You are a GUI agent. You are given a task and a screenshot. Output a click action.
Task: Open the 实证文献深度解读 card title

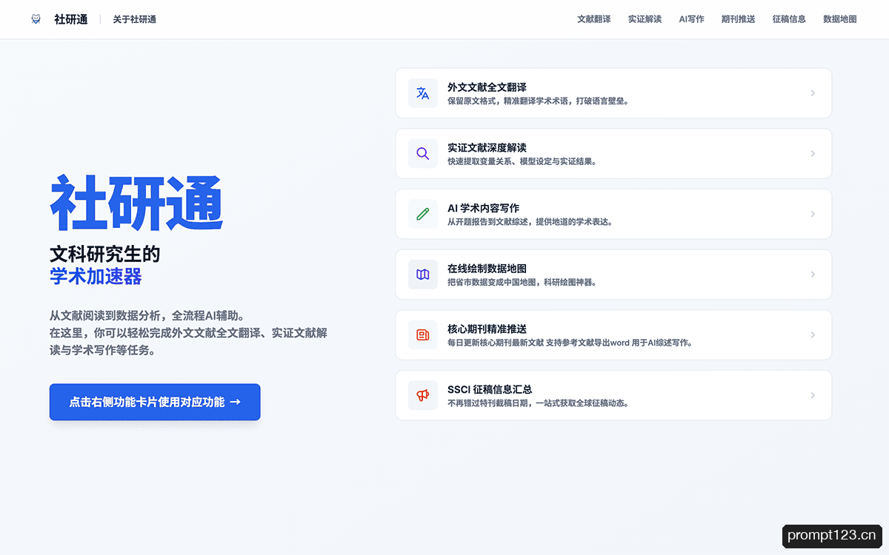(487, 147)
